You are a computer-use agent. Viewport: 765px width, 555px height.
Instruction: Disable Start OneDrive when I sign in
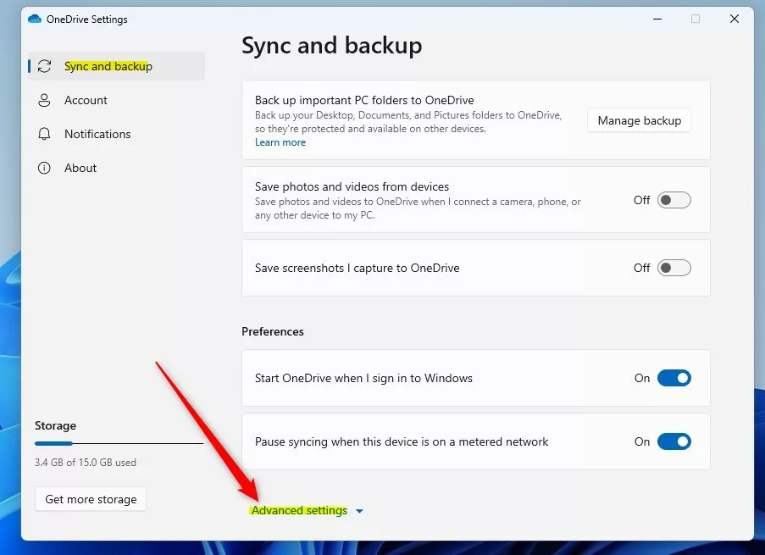(674, 378)
